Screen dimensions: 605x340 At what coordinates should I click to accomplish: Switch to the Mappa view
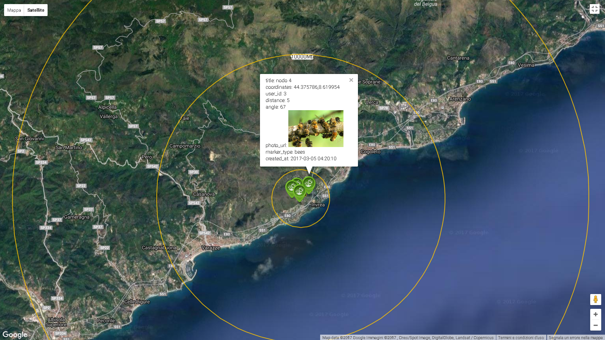14,10
